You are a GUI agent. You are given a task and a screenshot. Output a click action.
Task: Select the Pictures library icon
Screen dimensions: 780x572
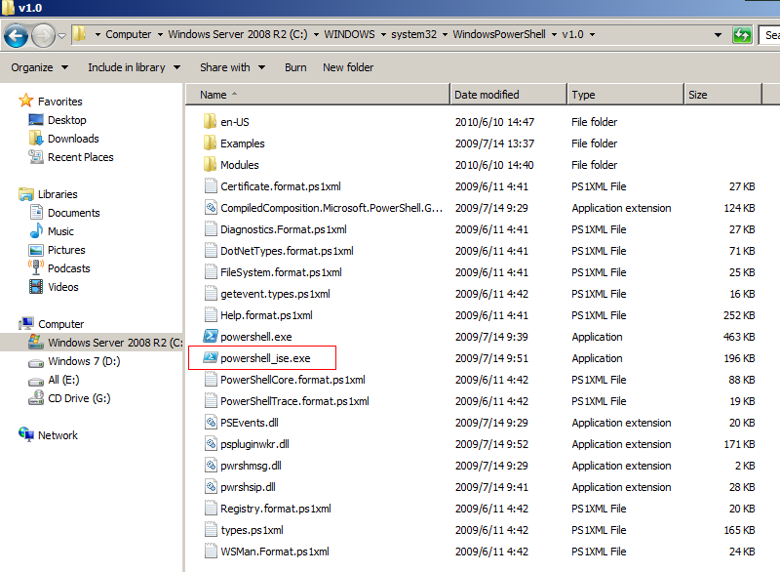(x=36, y=250)
